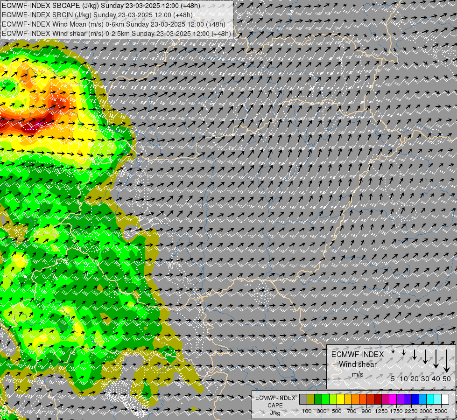Select the sky blue CAPE legend swatch
The width and height of the screenshot is (457, 420).
click(x=423, y=399)
